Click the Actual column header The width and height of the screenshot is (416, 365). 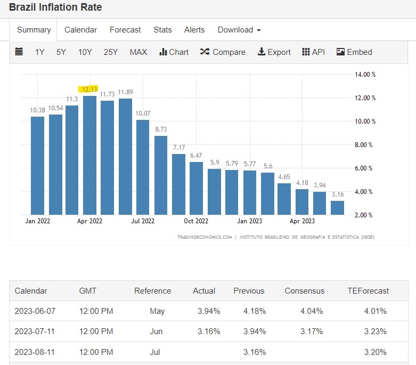click(x=204, y=291)
